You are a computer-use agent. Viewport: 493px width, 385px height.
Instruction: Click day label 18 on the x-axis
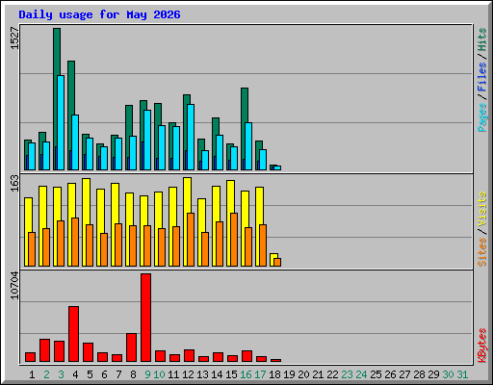tap(274, 374)
